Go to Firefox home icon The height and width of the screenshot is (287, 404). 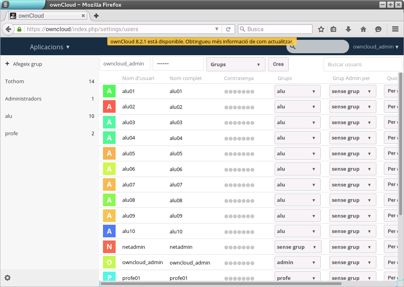click(x=363, y=29)
